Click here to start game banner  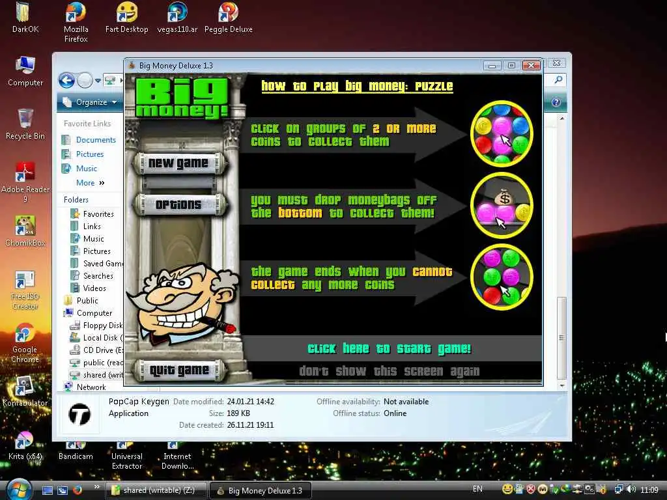point(390,349)
